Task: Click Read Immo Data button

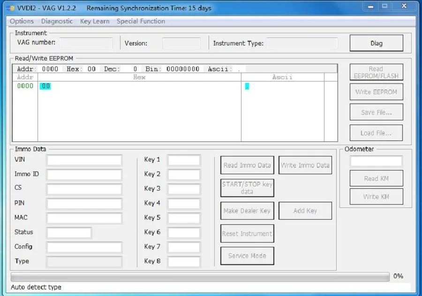Action: (247, 165)
